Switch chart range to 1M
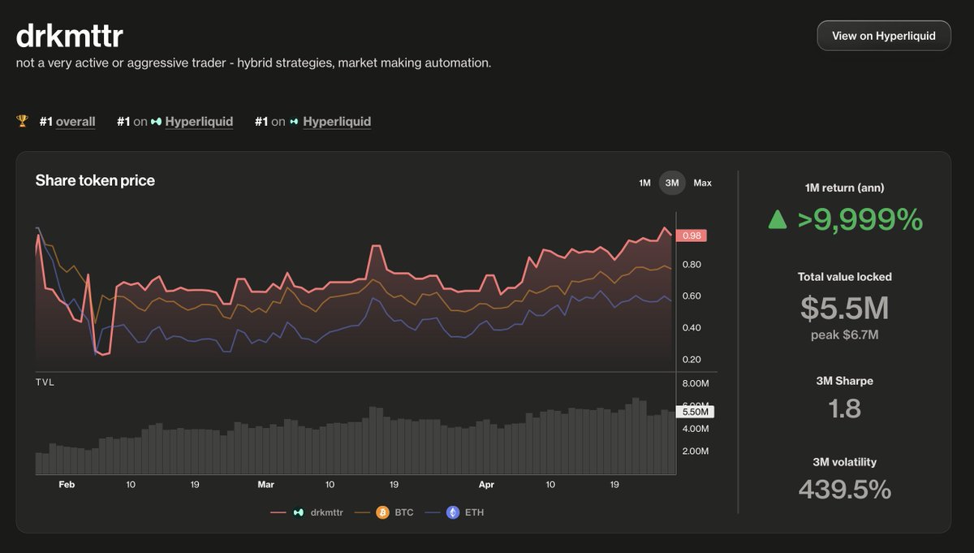 644,183
